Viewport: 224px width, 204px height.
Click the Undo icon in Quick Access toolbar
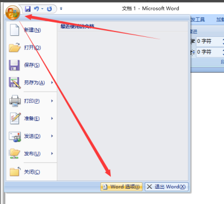36,9
